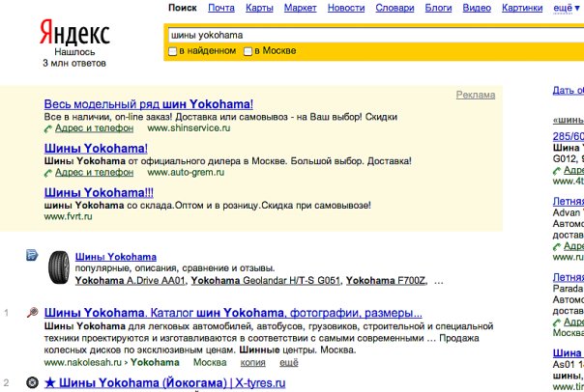The width and height of the screenshot is (584, 392).
Task: Expand 'ещё' options for nakolesah.ru result
Action: [289, 362]
